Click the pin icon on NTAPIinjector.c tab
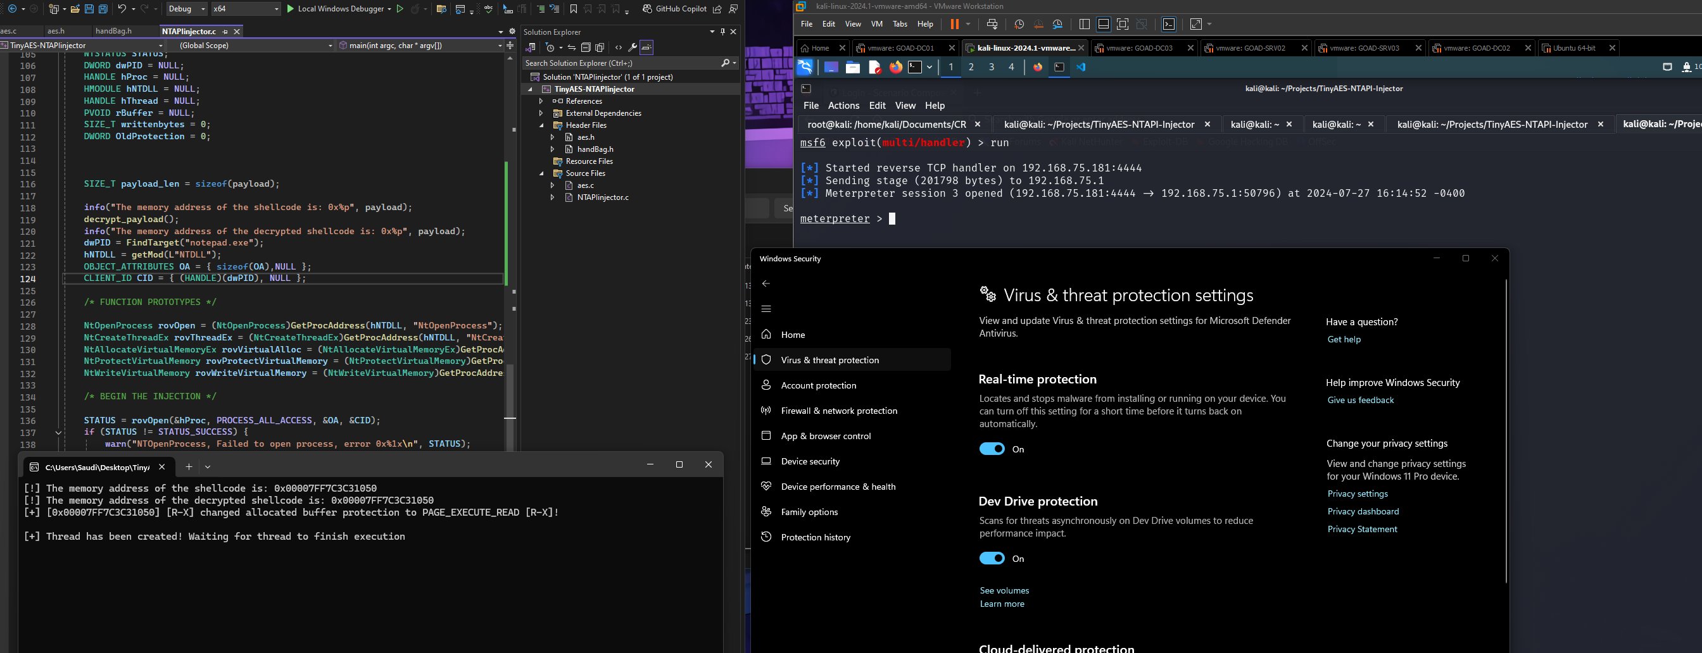This screenshot has height=653, width=1702. point(225,31)
